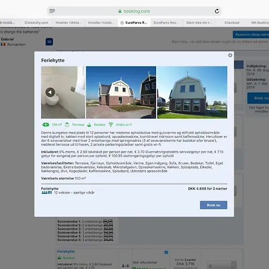Click the Terrasse parasol icon
Screen dimensions: 269x269
pos(67,125)
